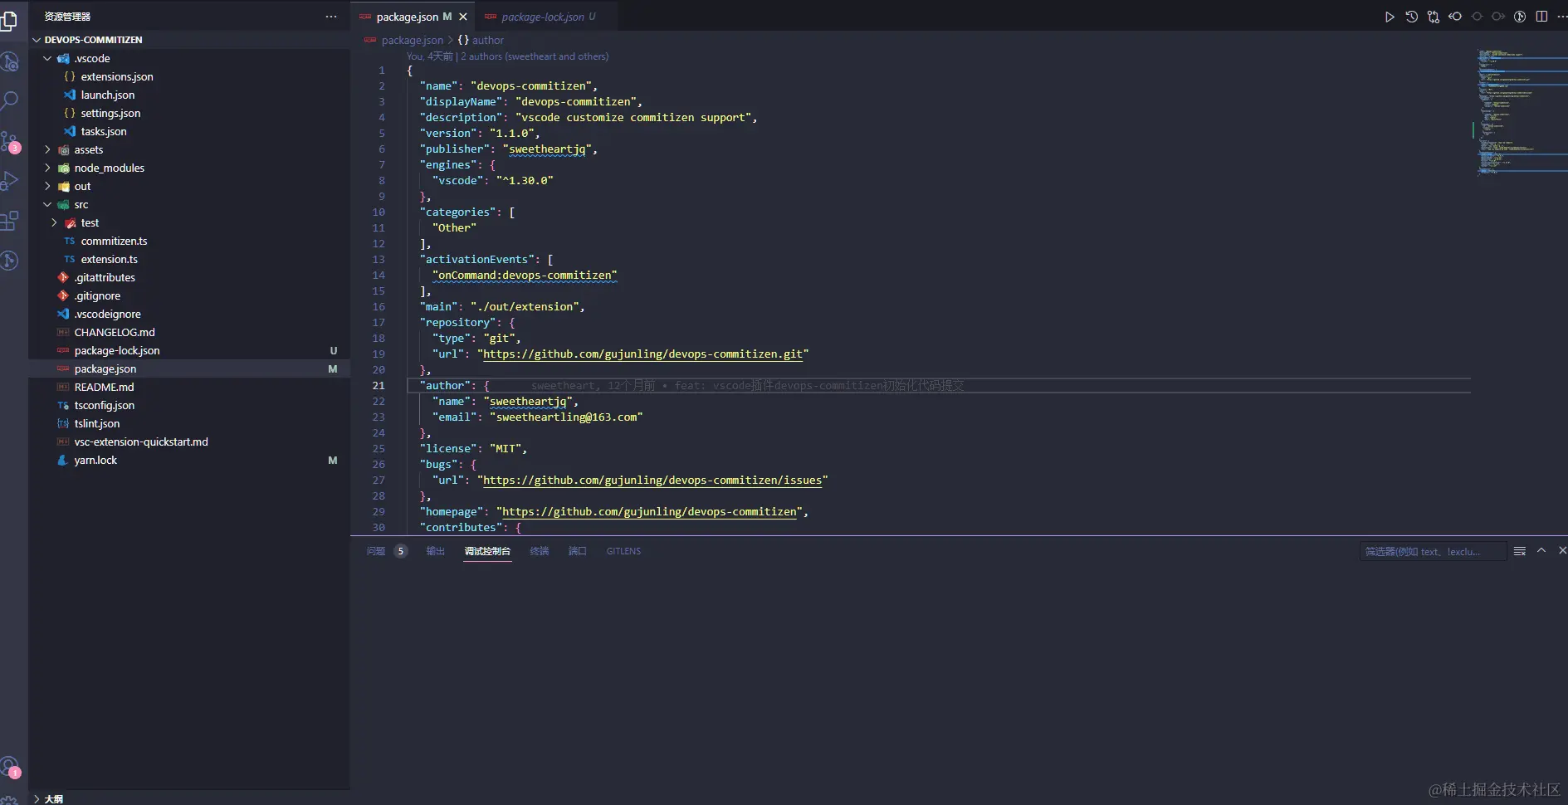This screenshot has width=1568, height=805.
Task: Open the Run and Debug view
Action: pyautogui.click(x=9, y=181)
